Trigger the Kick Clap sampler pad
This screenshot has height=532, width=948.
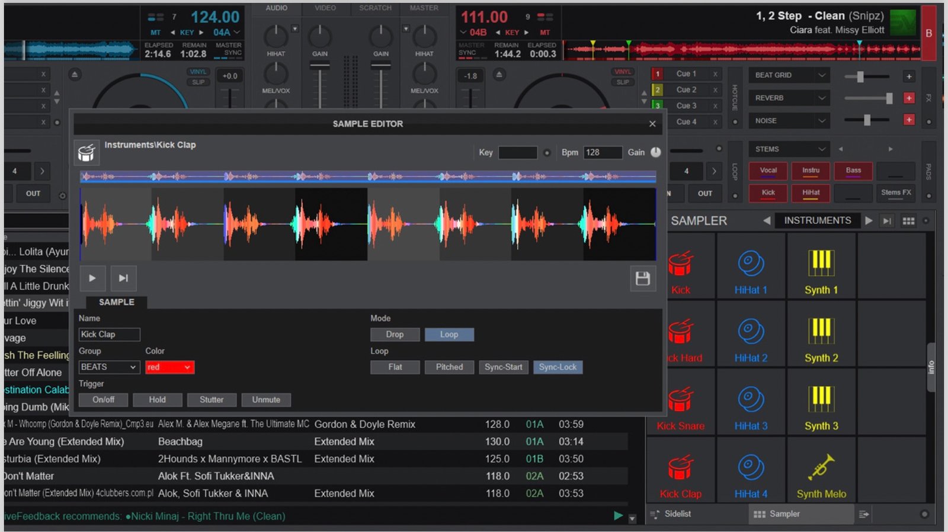pyautogui.click(x=680, y=471)
